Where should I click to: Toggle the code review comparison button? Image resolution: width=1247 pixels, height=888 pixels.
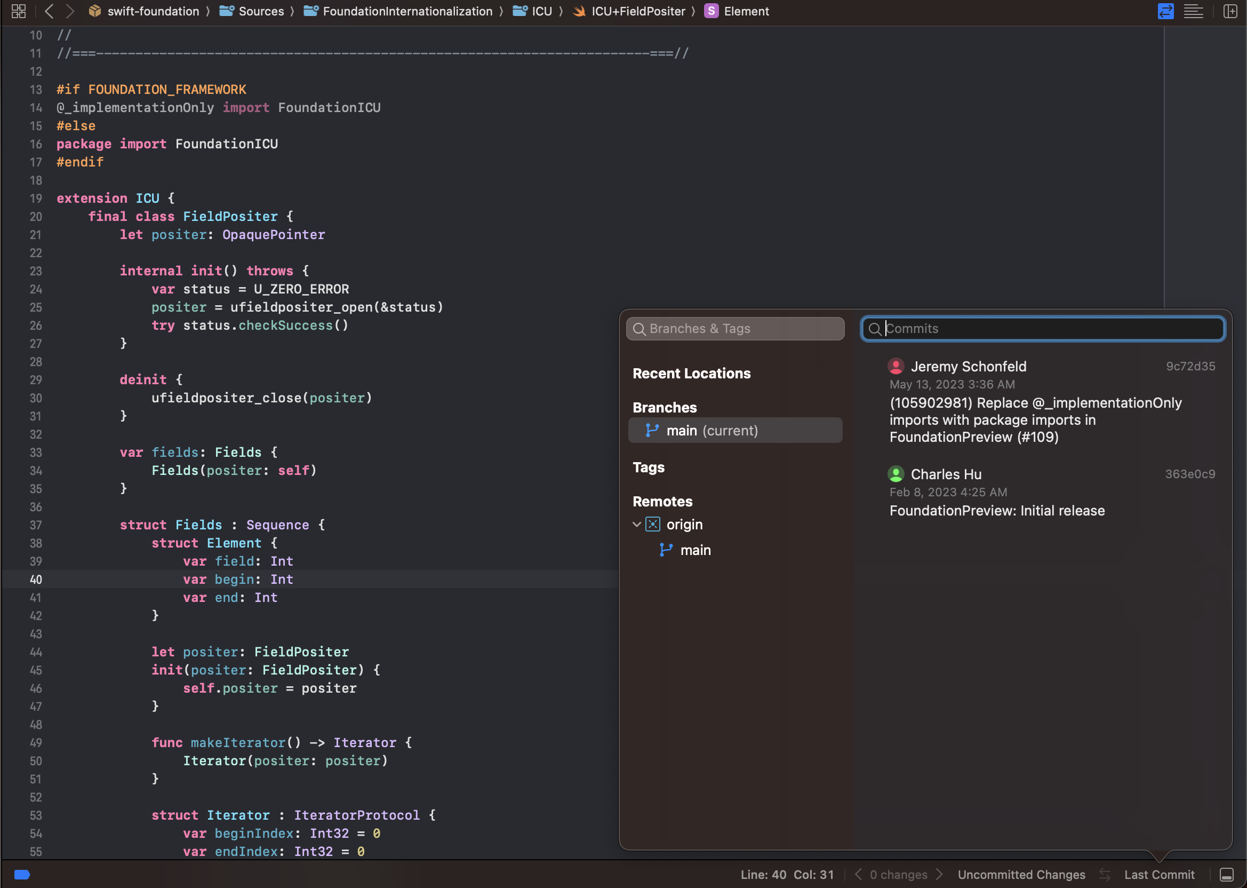1165,11
